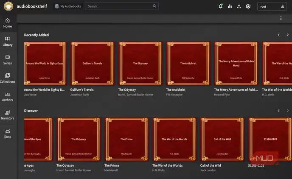Open the root user account menu
The width and height of the screenshot is (292, 179).
click(272, 6)
